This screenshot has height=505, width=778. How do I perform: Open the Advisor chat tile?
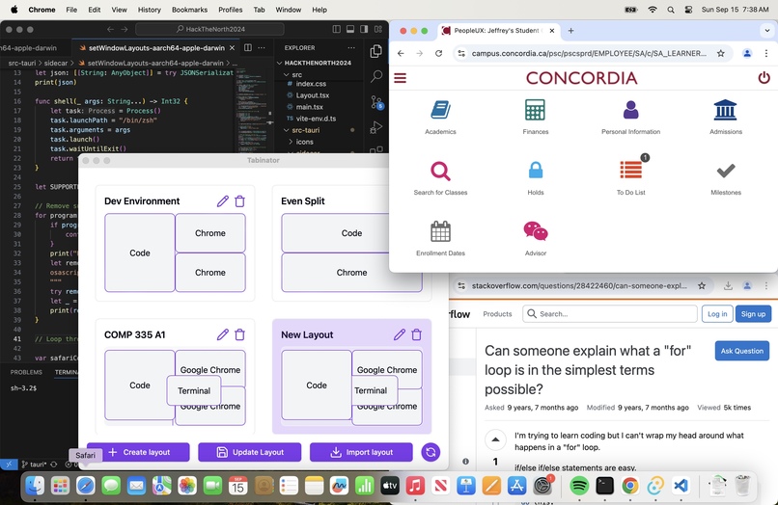[536, 238]
